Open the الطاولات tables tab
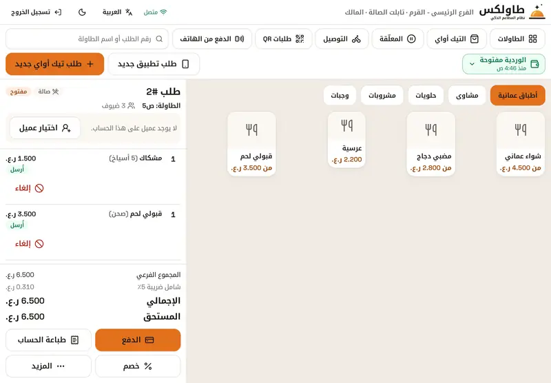The height and width of the screenshot is (383, 551). 517,39
